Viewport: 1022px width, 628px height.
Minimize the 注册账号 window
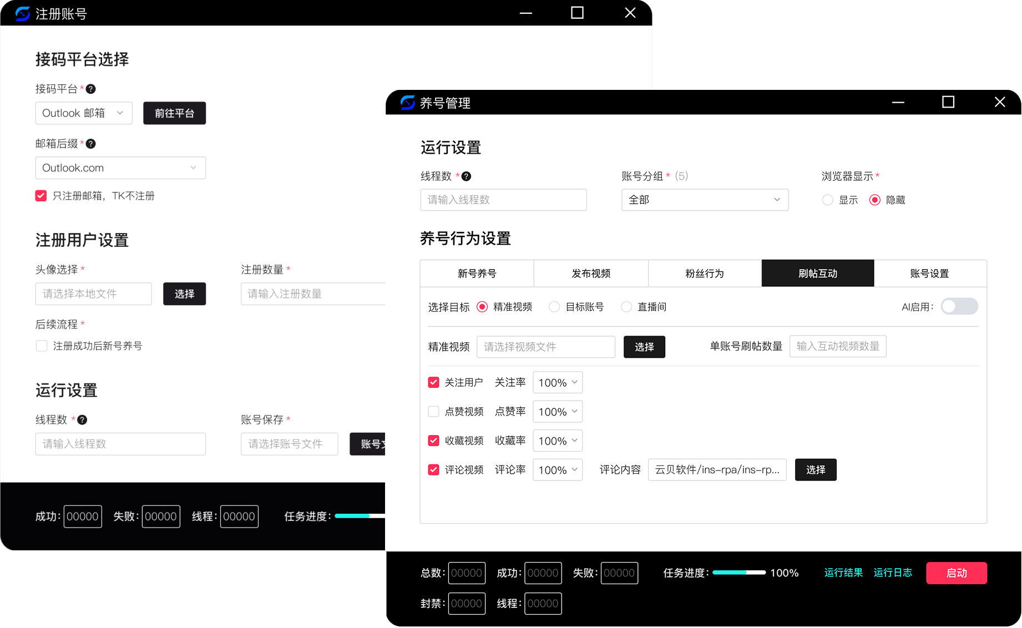525,13
